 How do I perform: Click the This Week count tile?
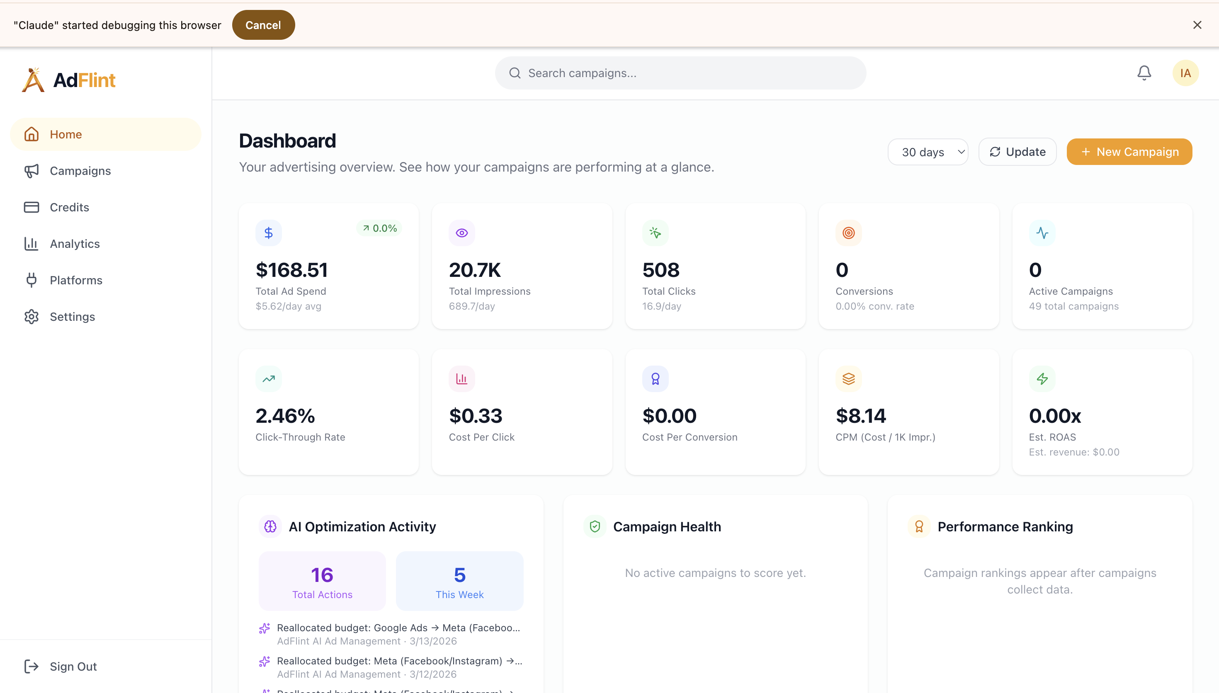point(459,581)
